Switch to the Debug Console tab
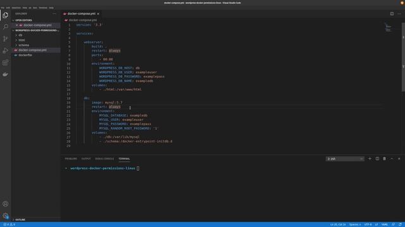Image resolution: width=405 pixels, height=227 pixels. point(104,159)
